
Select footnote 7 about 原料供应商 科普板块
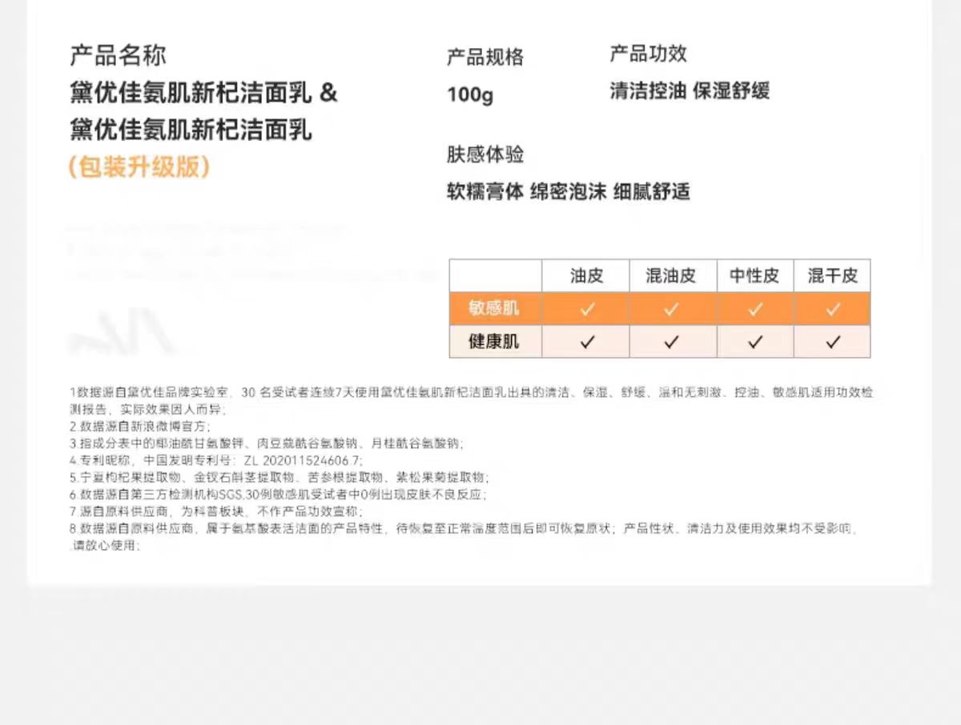point(216,511)
